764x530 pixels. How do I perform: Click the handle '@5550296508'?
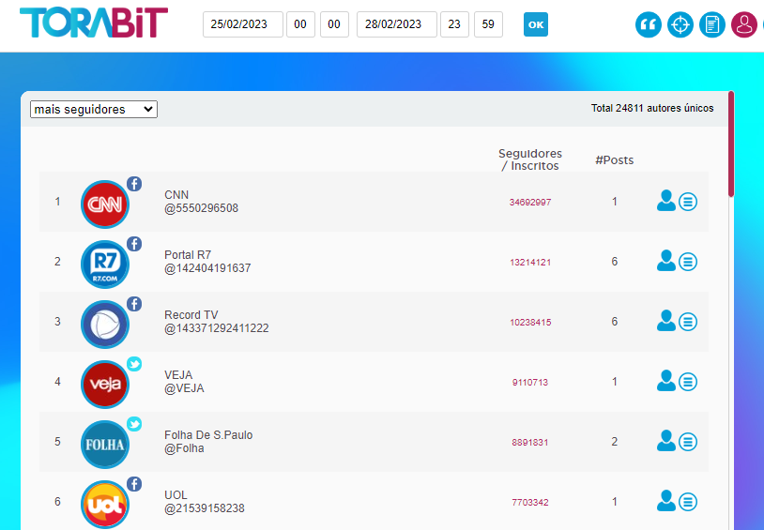tap(201, 208)
